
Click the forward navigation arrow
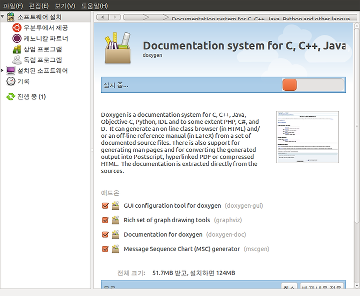[x=115, y=17]
